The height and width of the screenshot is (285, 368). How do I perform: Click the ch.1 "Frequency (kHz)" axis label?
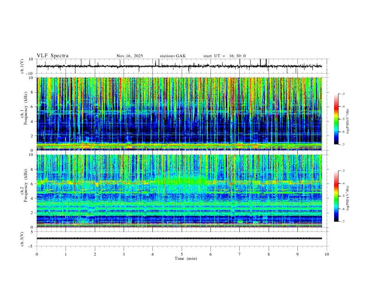26,109
